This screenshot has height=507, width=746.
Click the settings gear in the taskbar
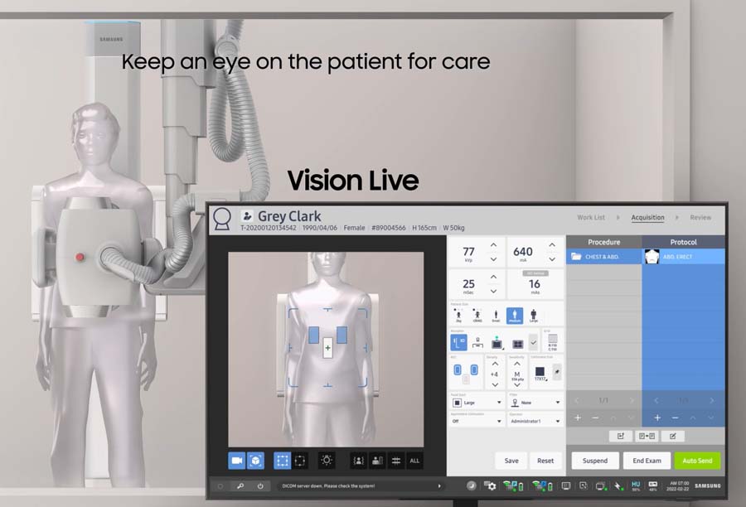pos(491,487)
